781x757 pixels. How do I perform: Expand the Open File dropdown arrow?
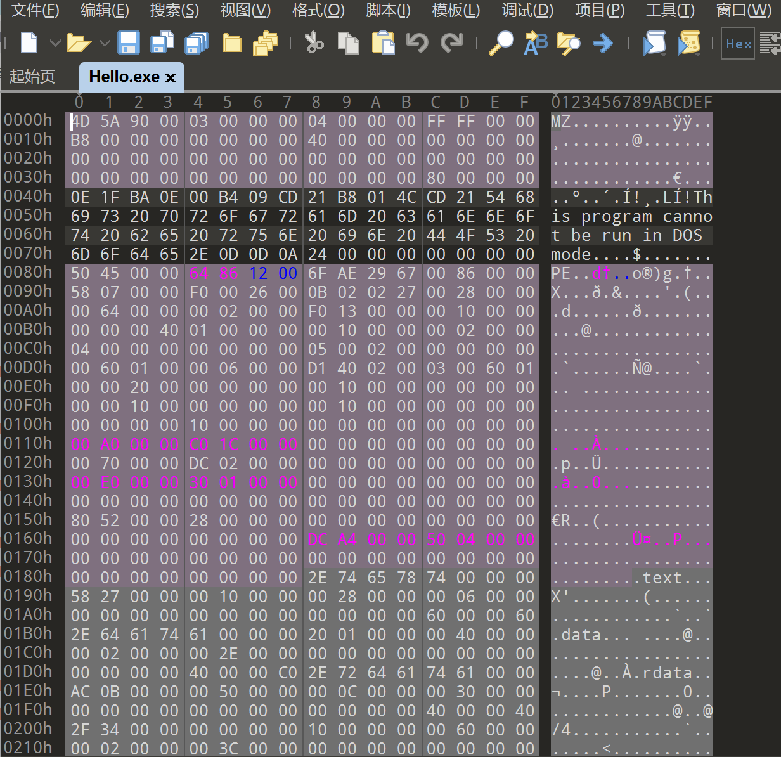105,43
